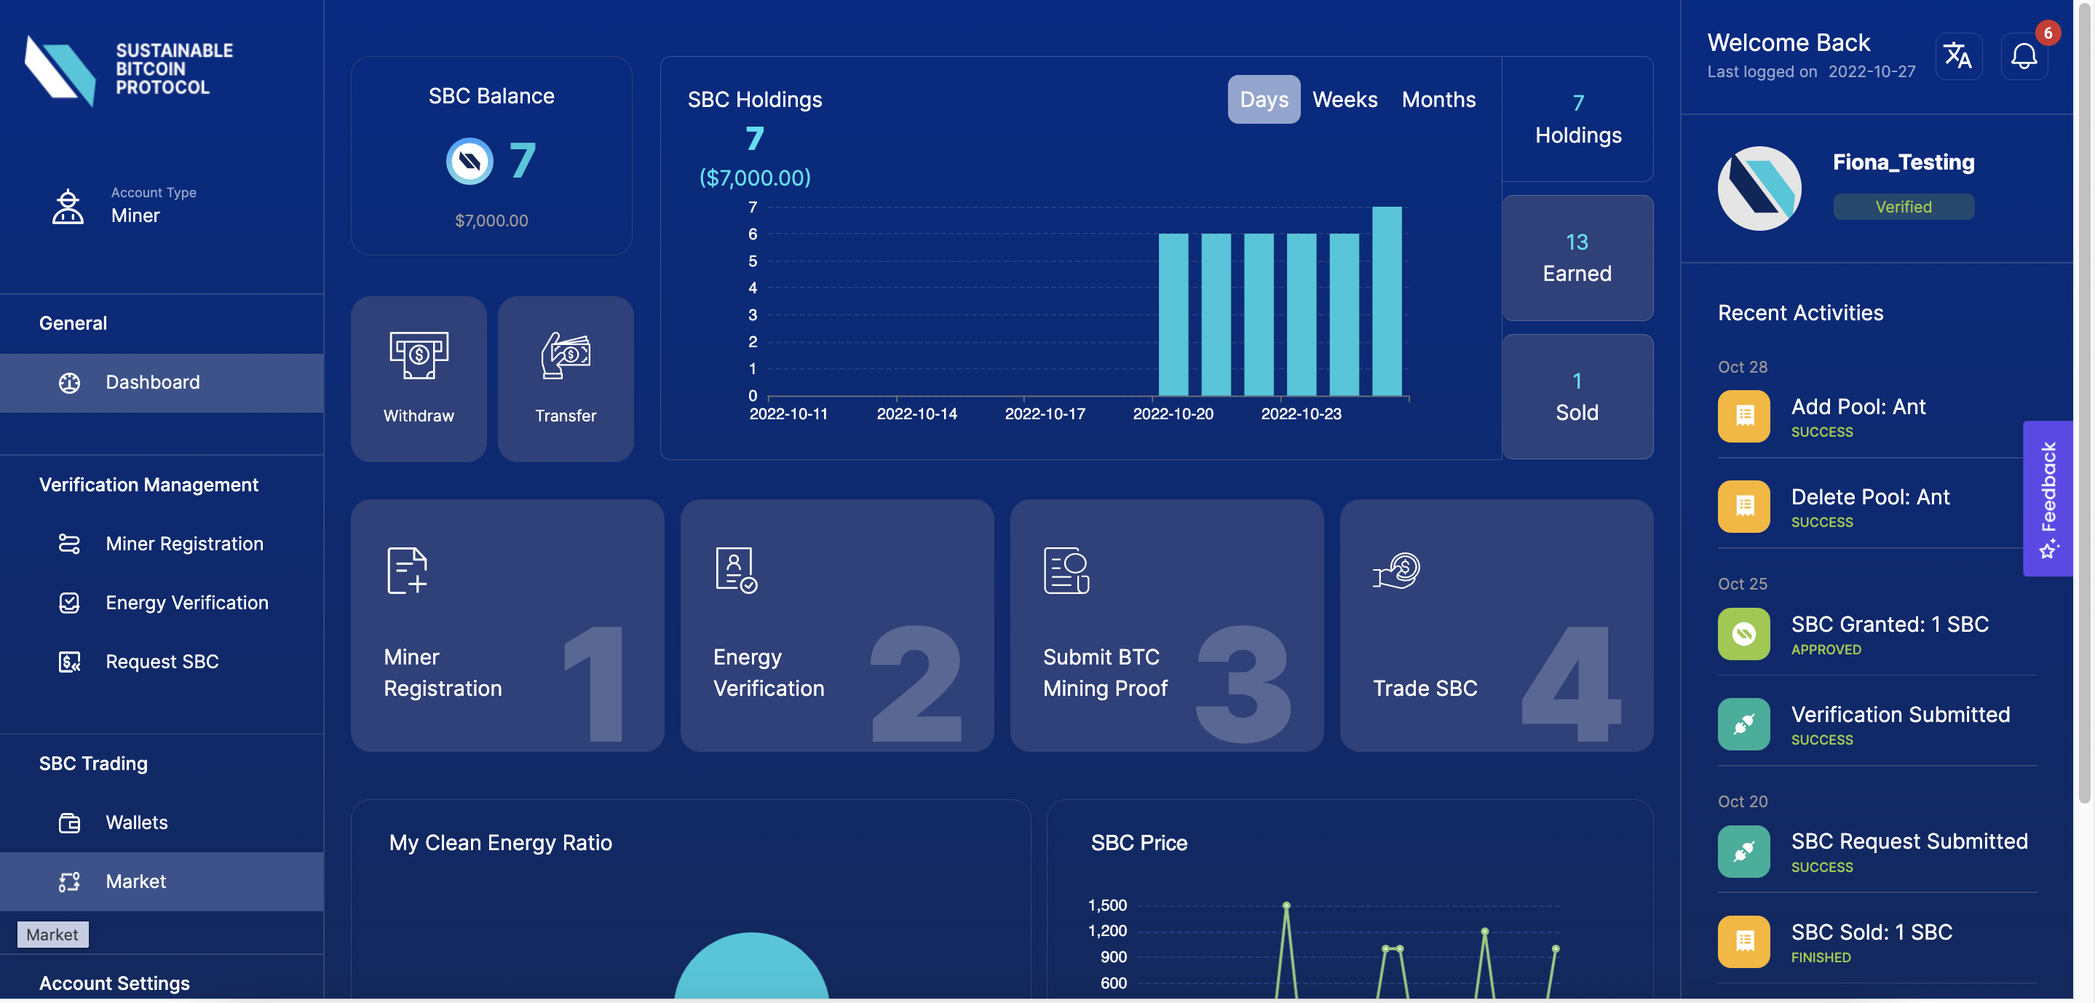2095x1003 pixels.
Task: Click the My Clean Energy Ratio heading
Action: (500, 843)
